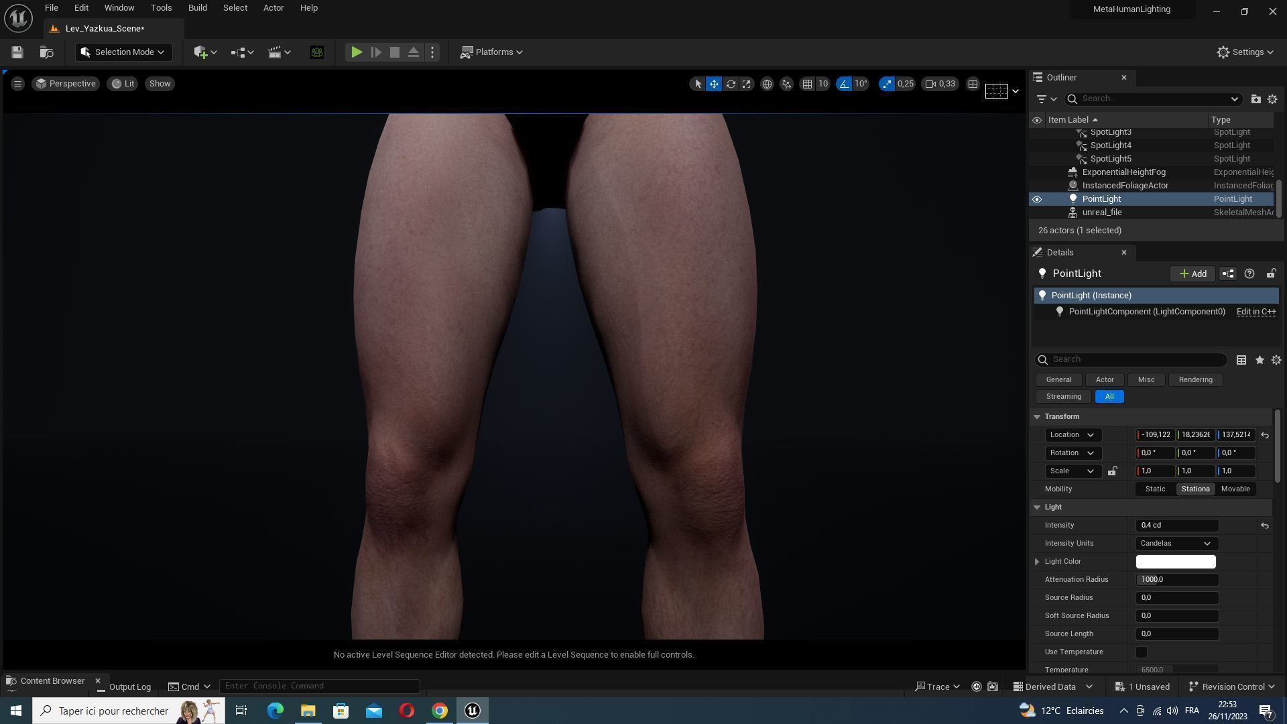Click the Attenuation Radius value field
Image resolution: width=1287 pixels, height=724 pixels.
click(x=1176, y=580)
